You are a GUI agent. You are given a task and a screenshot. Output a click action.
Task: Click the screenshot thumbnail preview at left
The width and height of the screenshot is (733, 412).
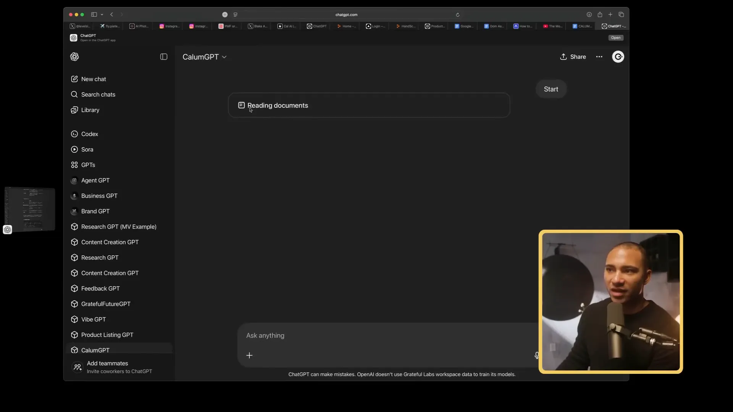(30, 209)
